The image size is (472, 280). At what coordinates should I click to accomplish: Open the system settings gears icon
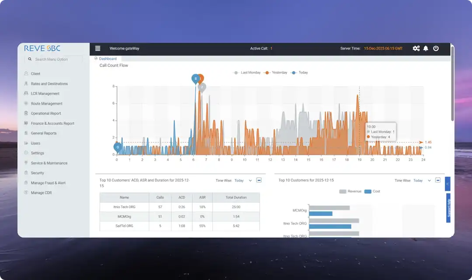[x=416, y=49]
